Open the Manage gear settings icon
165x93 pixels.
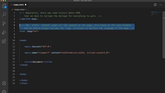point(4,91)
